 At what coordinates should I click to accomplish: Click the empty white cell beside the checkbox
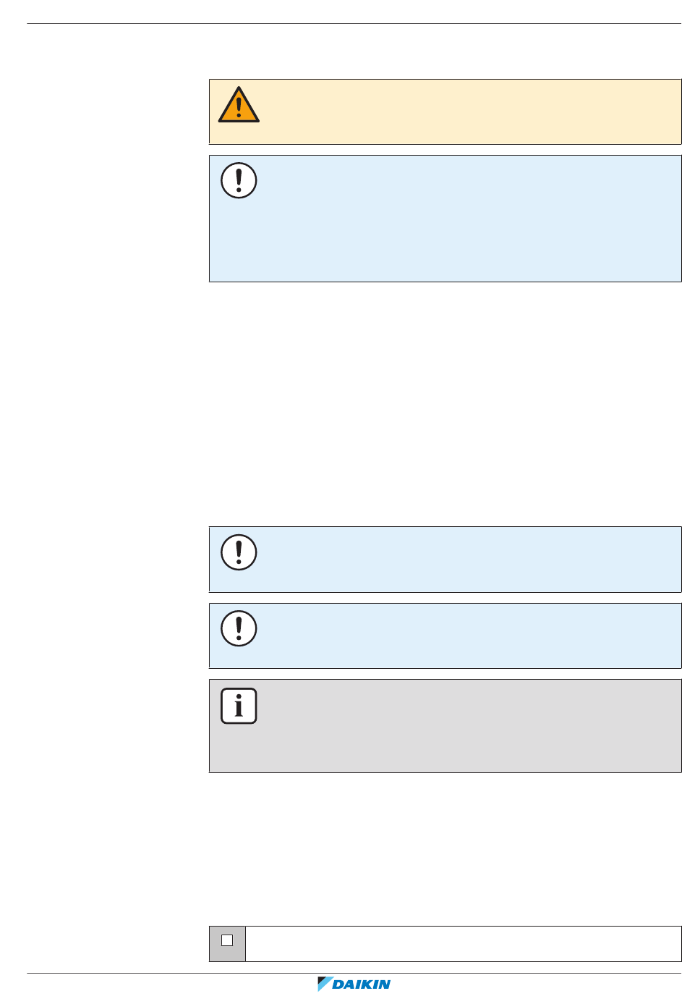point(464,944)
